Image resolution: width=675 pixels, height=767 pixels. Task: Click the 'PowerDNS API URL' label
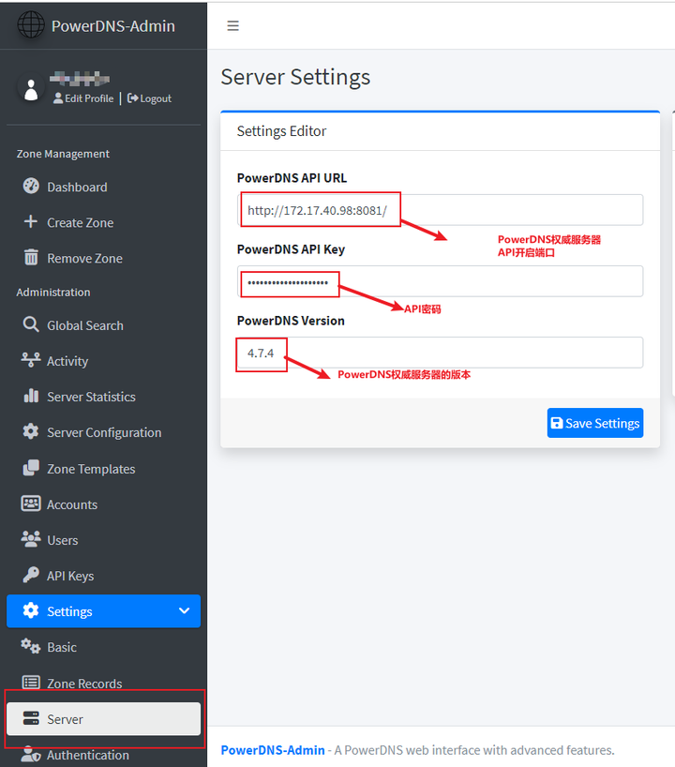(292, 178)
